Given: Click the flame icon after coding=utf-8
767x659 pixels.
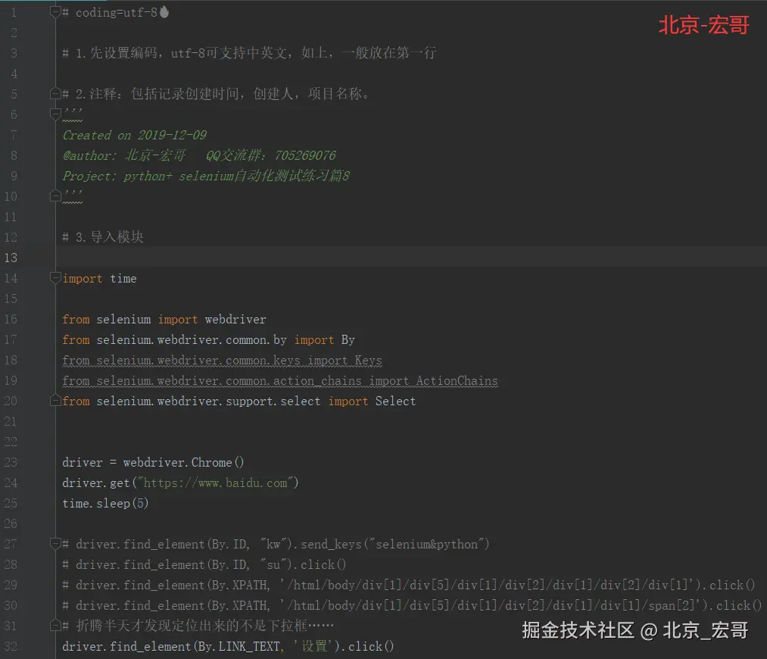Looking at the screenshot, I should pyautogui.click(x=164, y=12).
